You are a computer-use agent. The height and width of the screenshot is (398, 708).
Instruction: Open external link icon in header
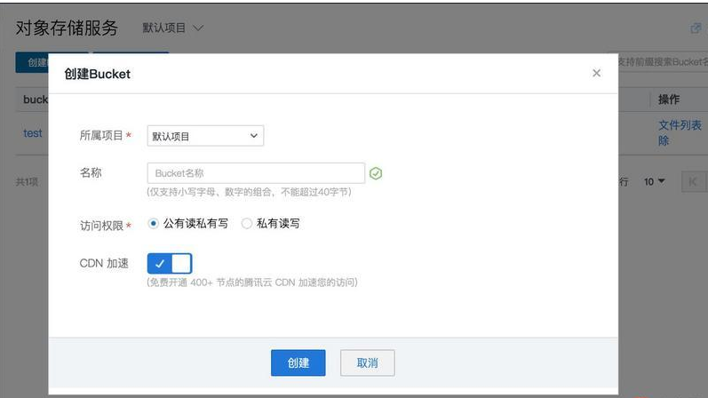coord(696,28)
